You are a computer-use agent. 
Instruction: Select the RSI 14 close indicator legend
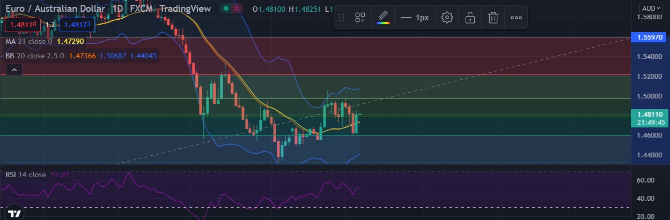click(x=26, y=175)
